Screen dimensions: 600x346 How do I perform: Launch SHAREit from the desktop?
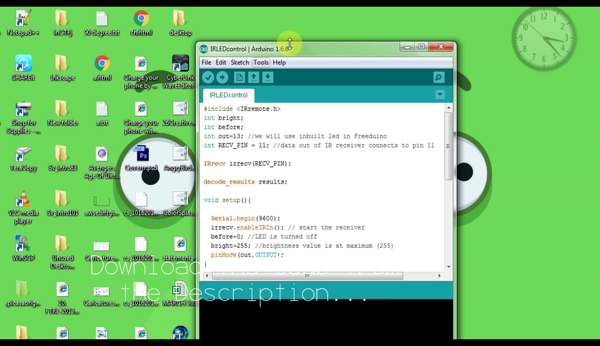22,63
